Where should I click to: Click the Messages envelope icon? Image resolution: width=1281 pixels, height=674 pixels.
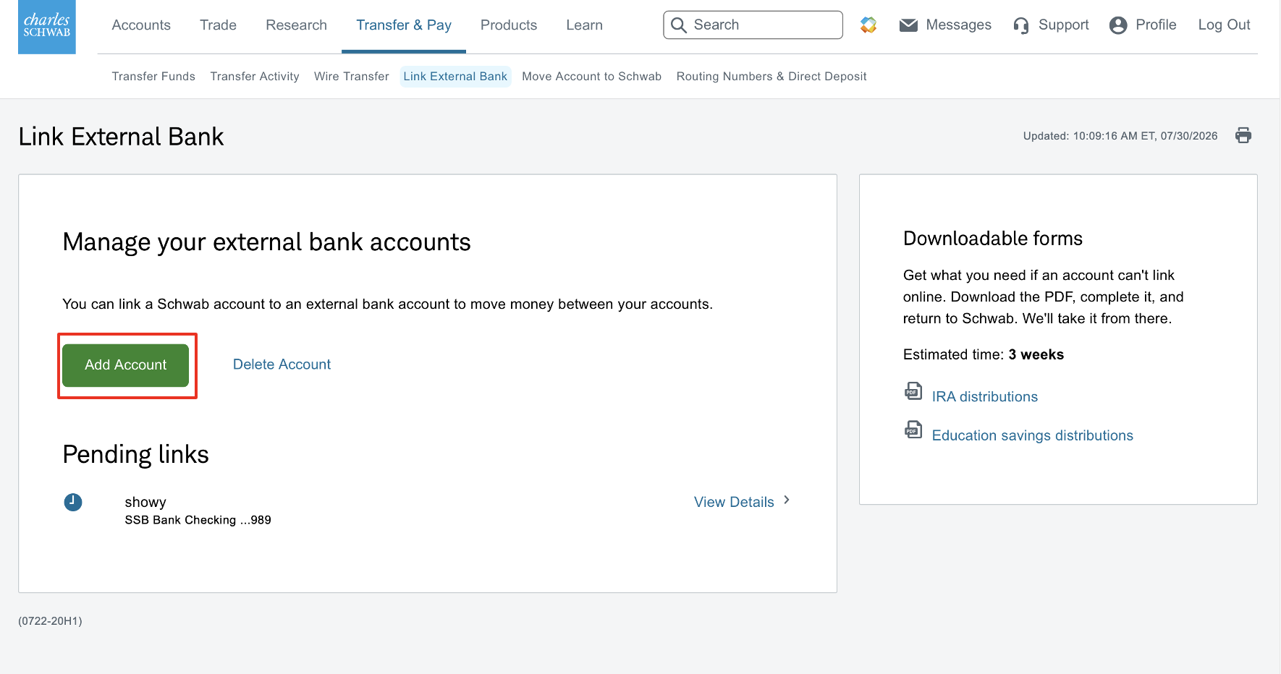click(x=908, y=25)
